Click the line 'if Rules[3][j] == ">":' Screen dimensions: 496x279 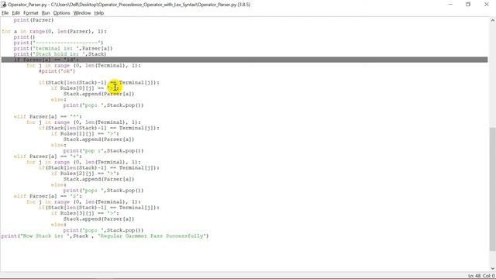click(85, 214)
